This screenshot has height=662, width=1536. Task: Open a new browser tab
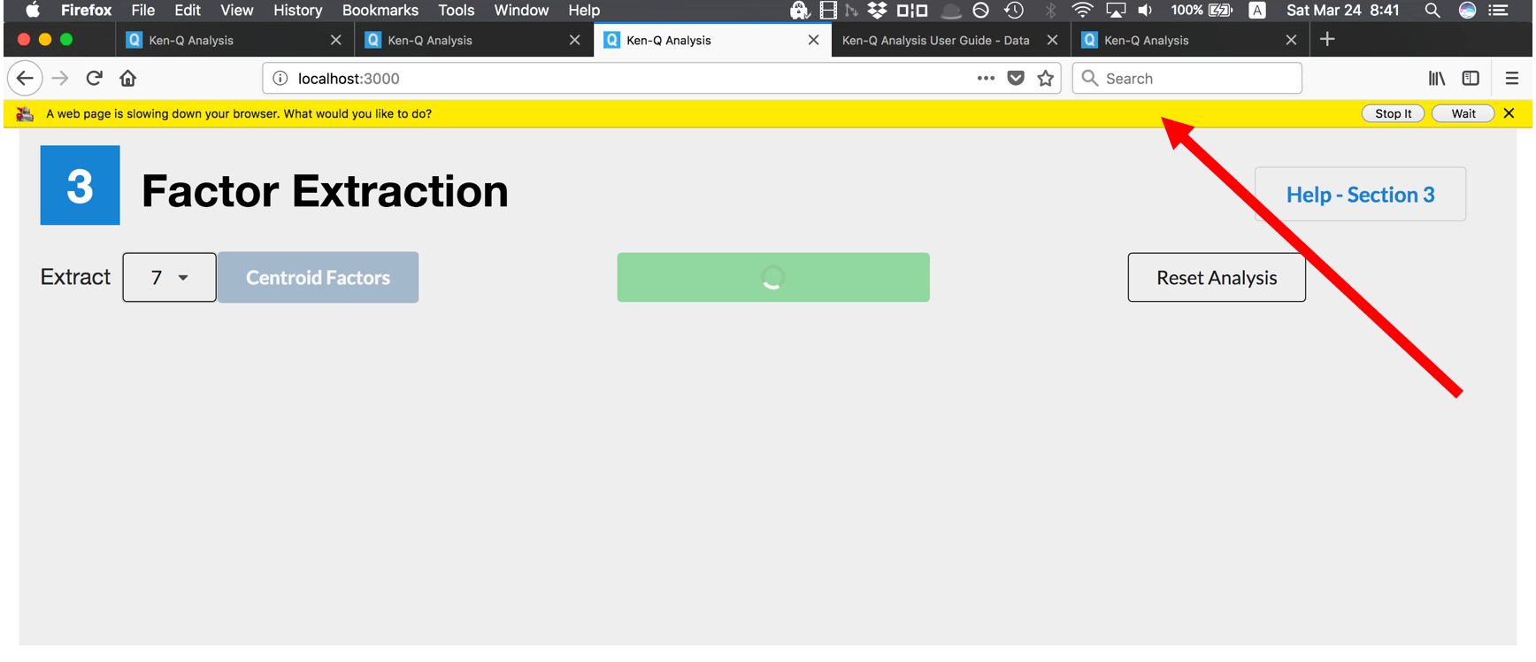click(1327, 39)
